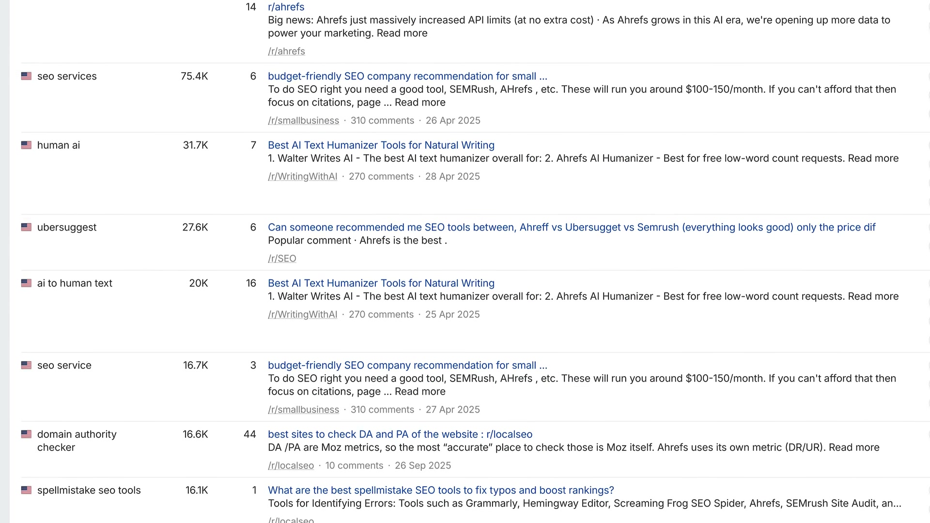This screenshot has height=523, width=930.
Task: Open best sites to check DA and PA link
Action: pyautogui.click(x=400, y=434)
